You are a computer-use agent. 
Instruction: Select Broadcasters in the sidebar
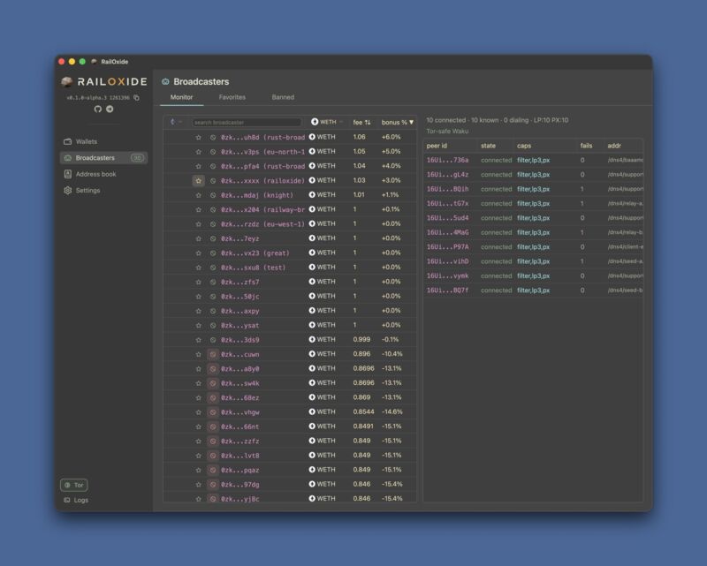[x=103, y=158]
